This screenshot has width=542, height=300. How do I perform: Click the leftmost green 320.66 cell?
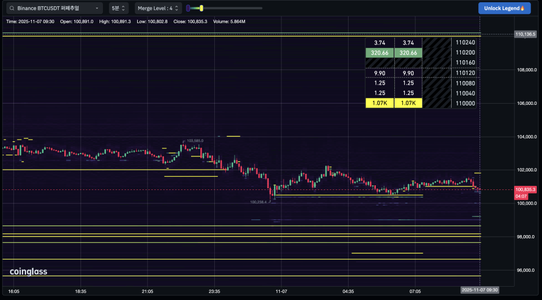[x=379, y=53]
